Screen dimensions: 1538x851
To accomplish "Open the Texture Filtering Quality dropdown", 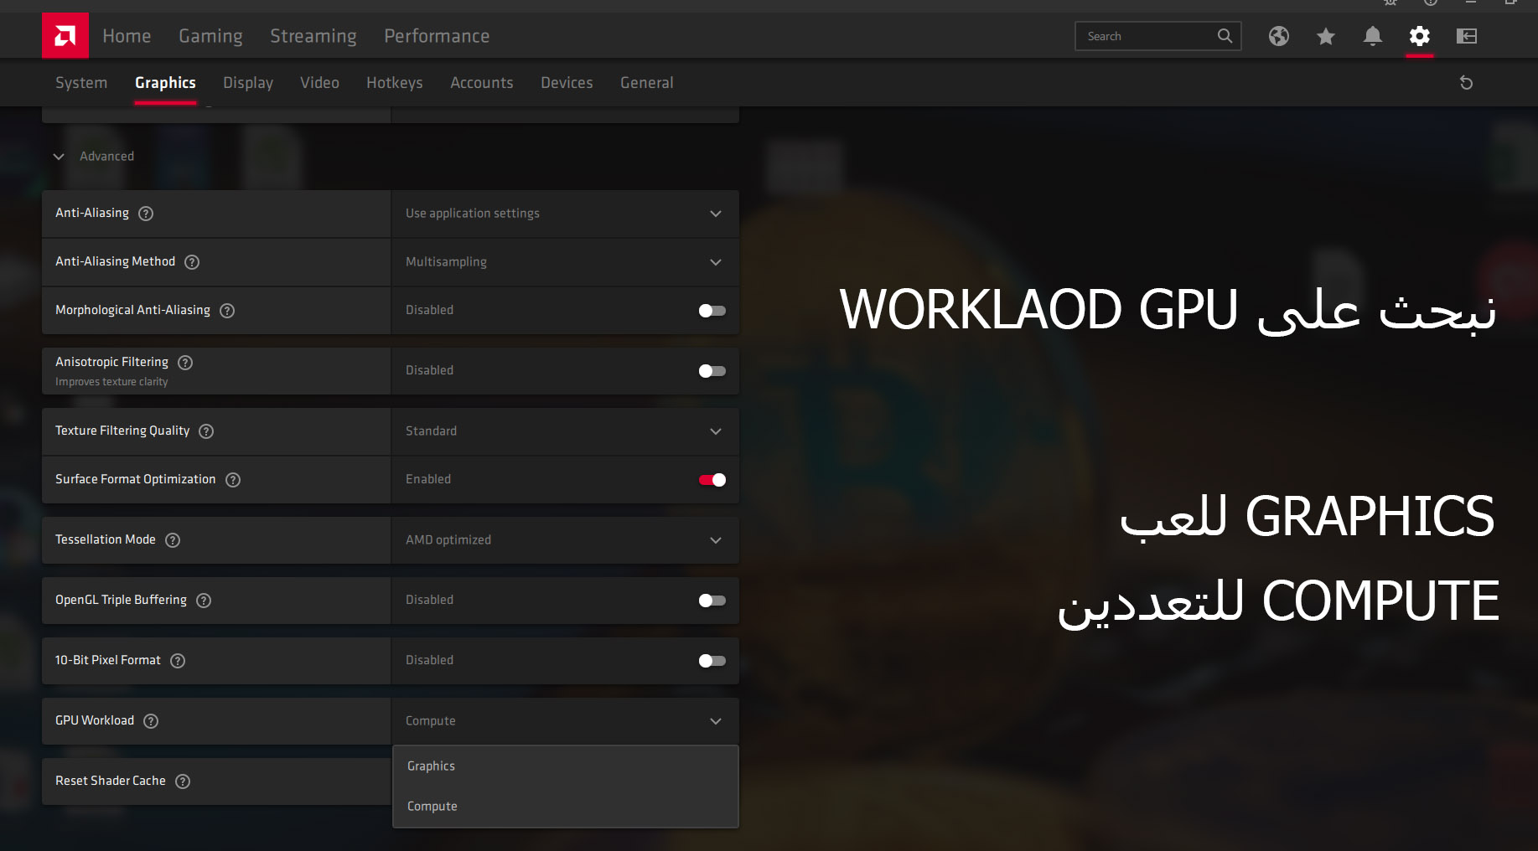I will pos(565,431).
